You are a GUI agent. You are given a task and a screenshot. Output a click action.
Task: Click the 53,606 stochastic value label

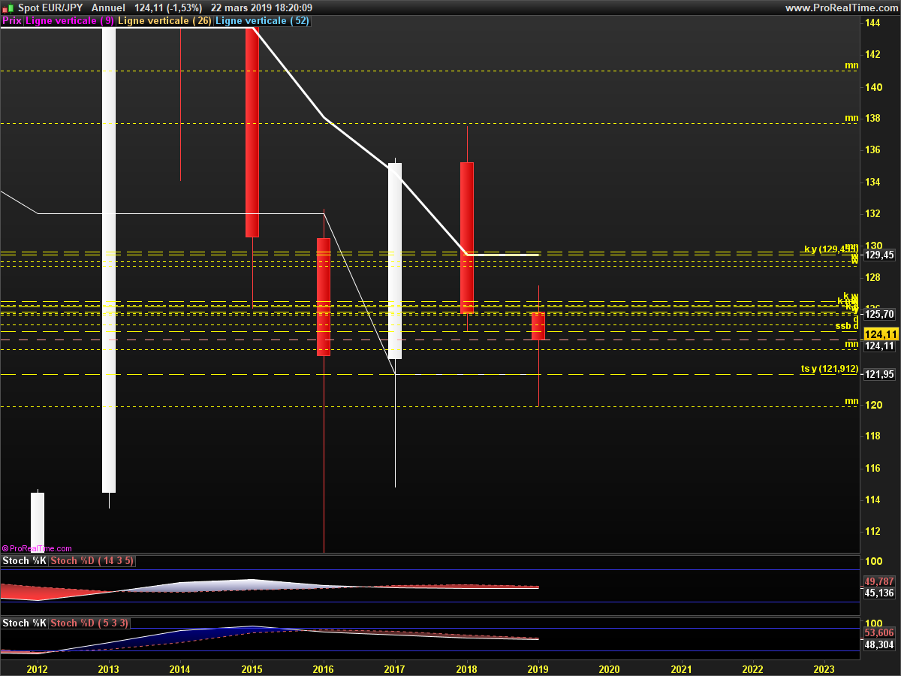[879, 633]
